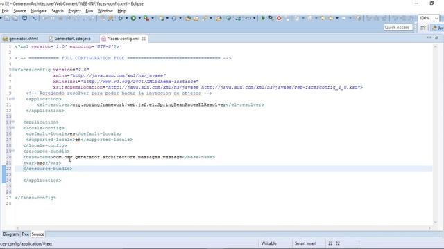Switch to generator.xhtml editor tab
The width and height of the screenshot is (444, 249).
[20, 39]
